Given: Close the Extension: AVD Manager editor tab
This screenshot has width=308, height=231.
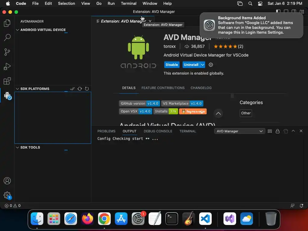Looking at the screenshot, I should pyautogui.click(x=150, y=21).
